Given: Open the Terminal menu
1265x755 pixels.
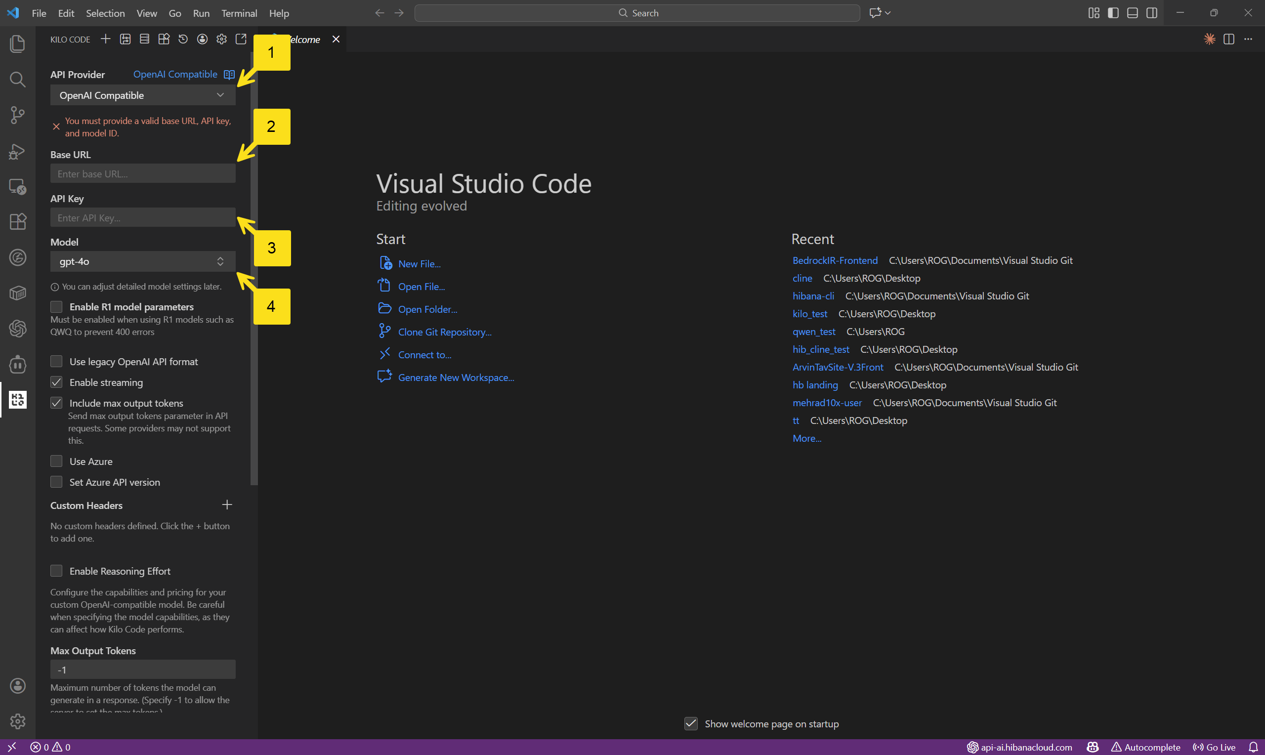Looking at the screenshot, I should 239,13.
